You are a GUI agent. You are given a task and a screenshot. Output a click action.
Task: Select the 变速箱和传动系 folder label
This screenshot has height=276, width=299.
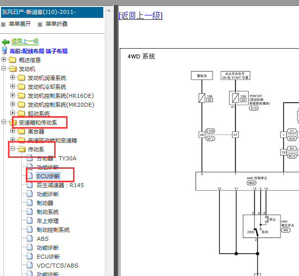coord(38,123)
